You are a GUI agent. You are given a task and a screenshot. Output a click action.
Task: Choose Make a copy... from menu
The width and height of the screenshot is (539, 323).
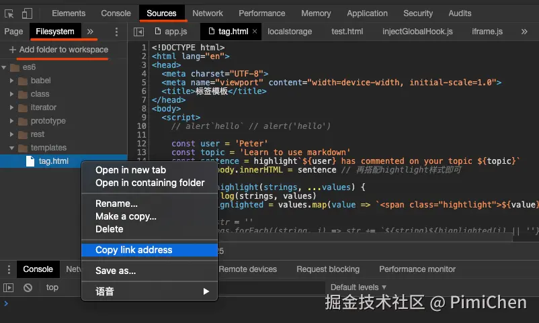click(149, 216)
